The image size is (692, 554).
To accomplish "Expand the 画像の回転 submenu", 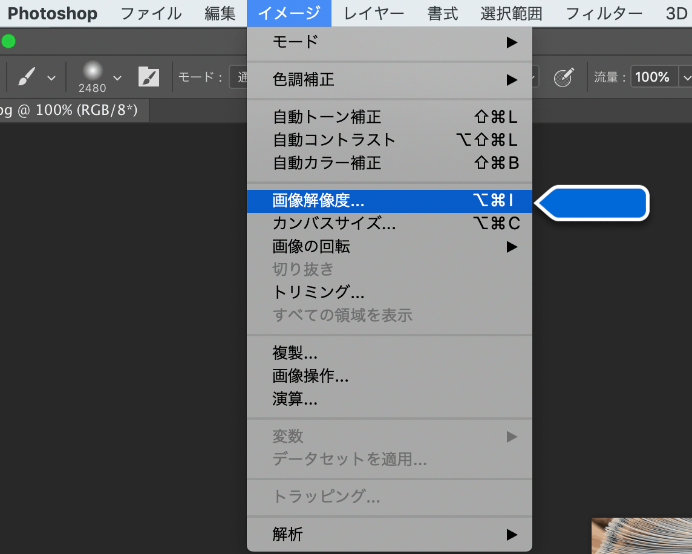I will 390,246.
